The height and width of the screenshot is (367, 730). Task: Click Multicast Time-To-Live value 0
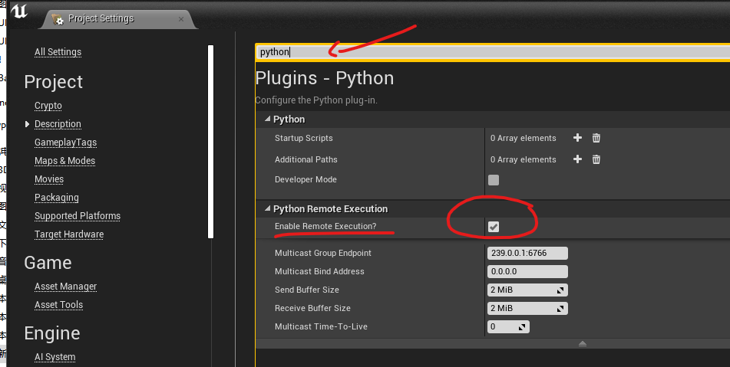(493, 326)
